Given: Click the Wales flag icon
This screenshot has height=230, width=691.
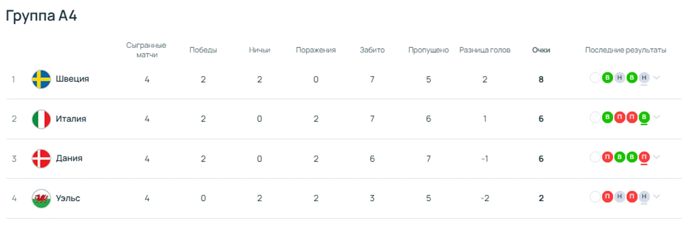Looking at the screenshot, I should [x=41, y=198].
